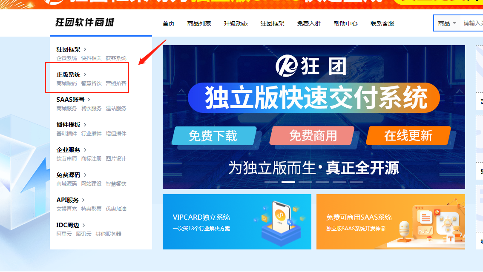Click the 腾讯云 subcategory link

point(83,234)
